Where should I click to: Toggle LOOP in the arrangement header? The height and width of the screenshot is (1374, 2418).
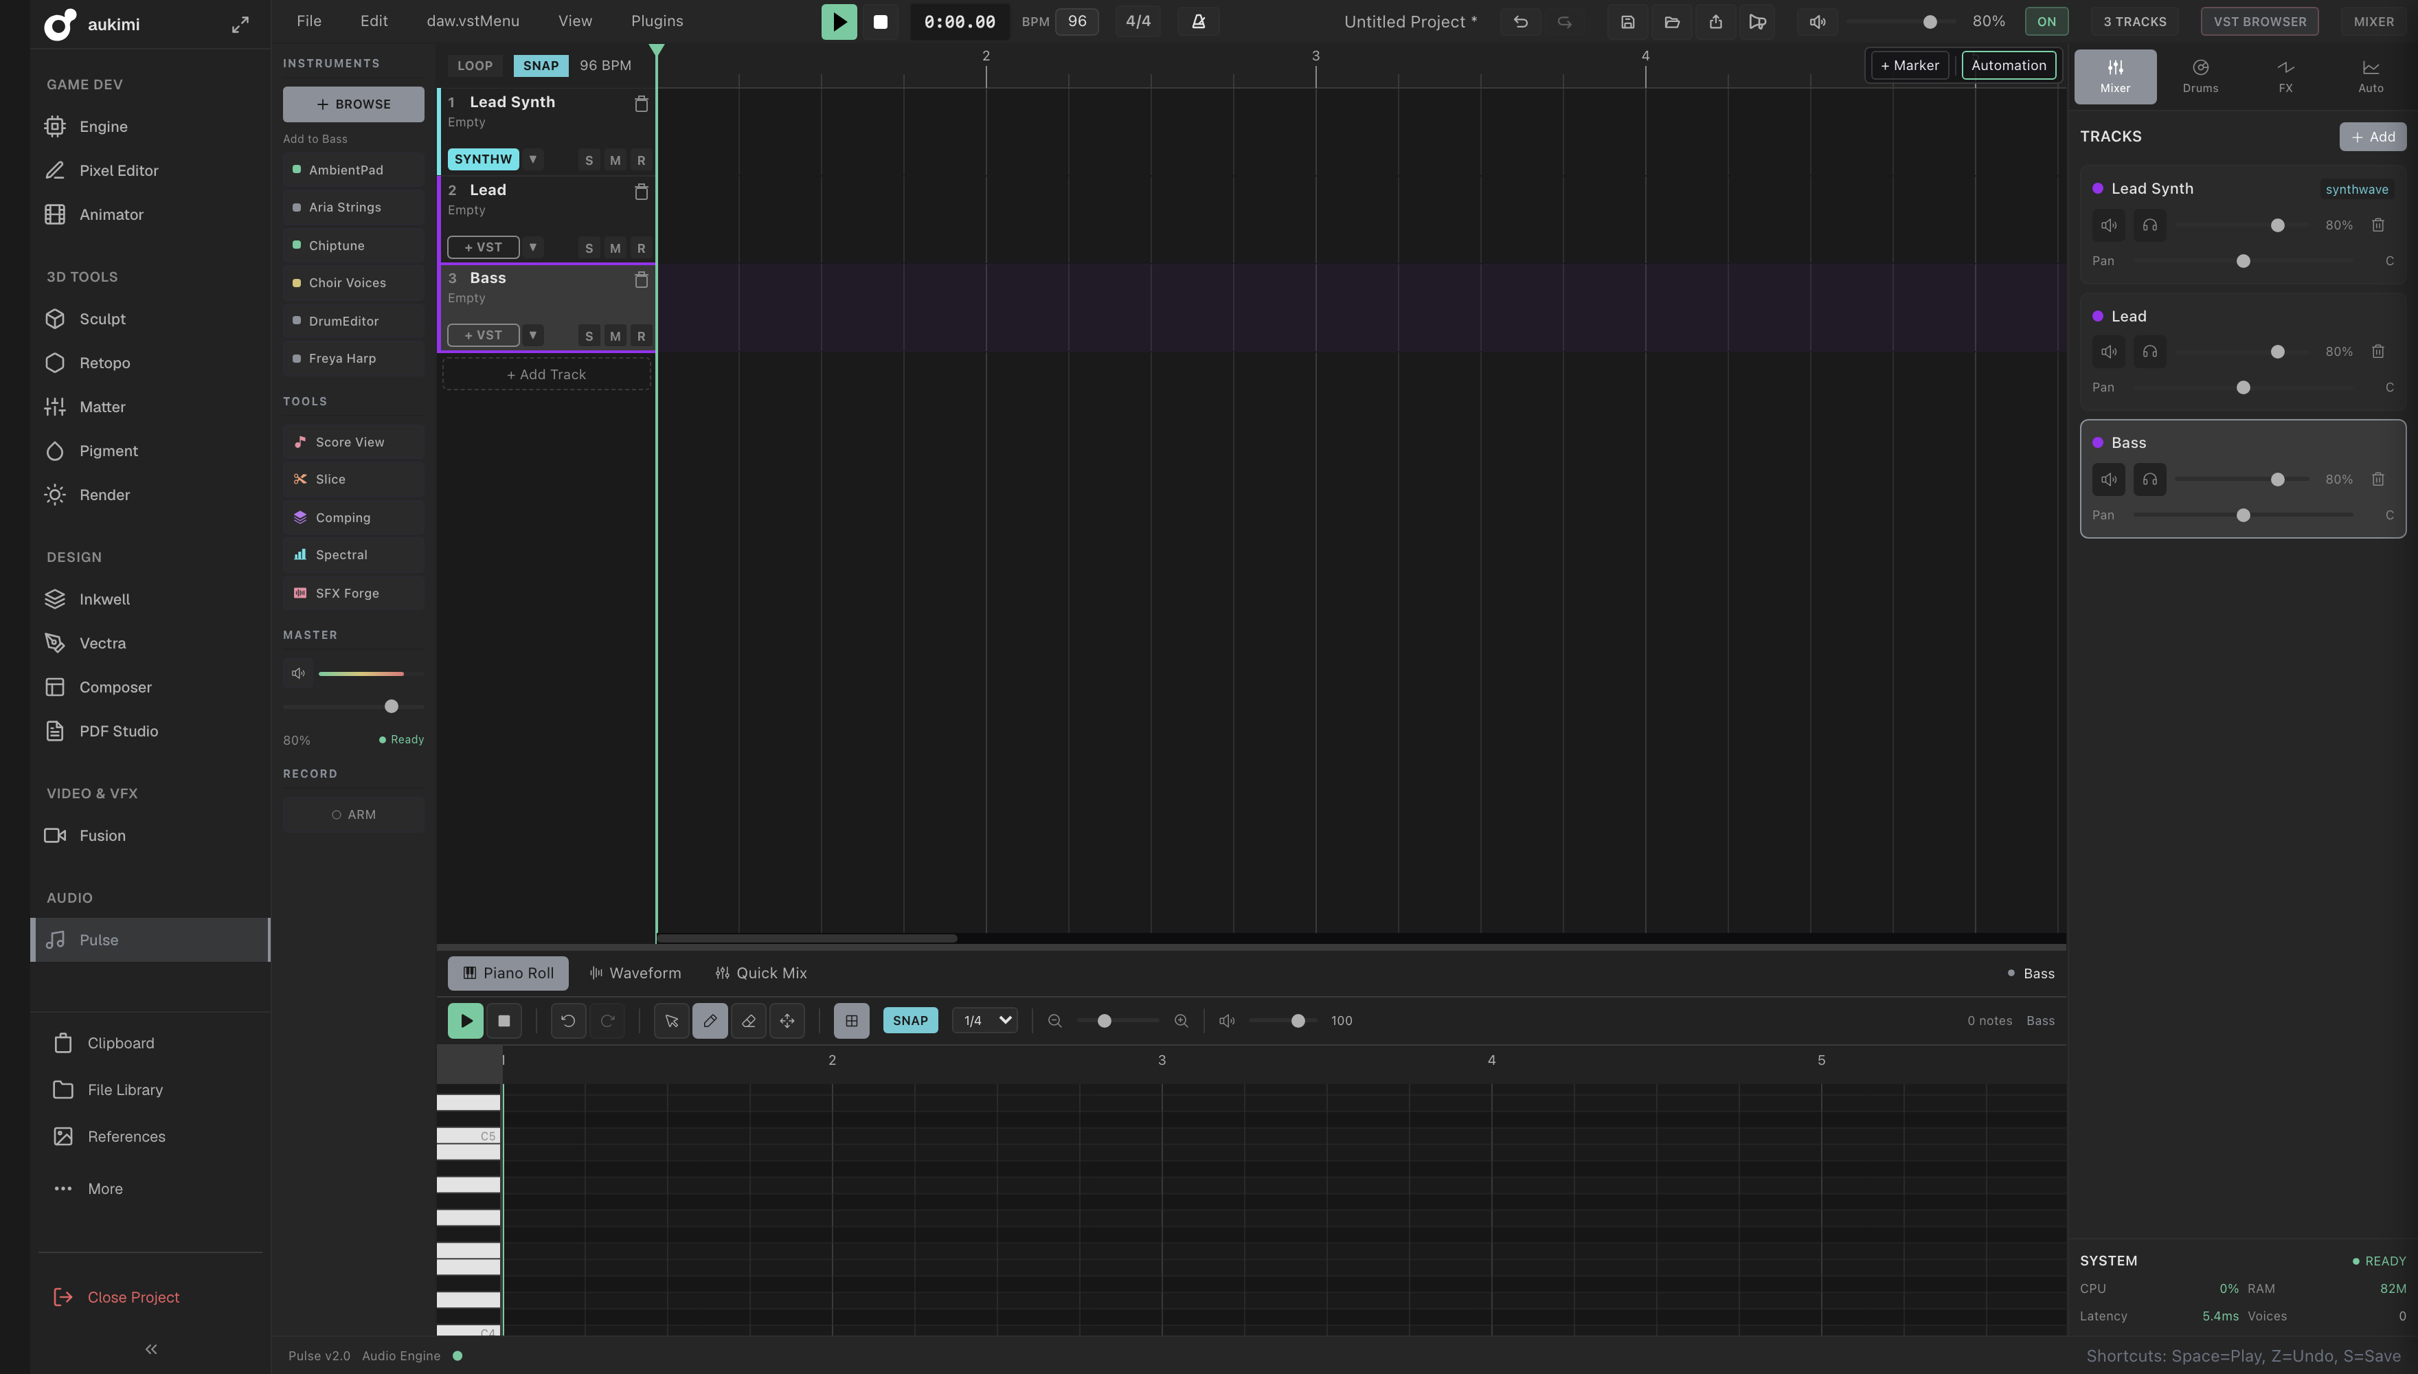475,65
